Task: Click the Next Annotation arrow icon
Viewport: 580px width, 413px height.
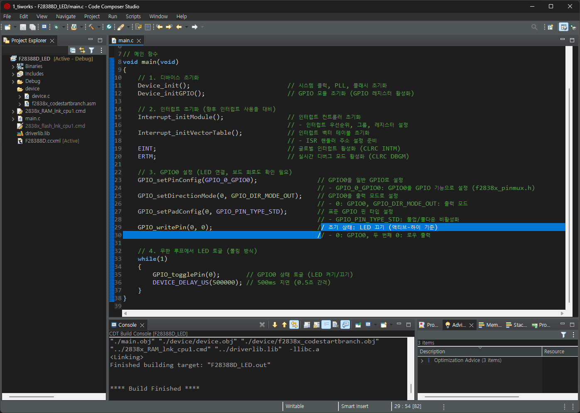Action: click(x=169, y=27)
